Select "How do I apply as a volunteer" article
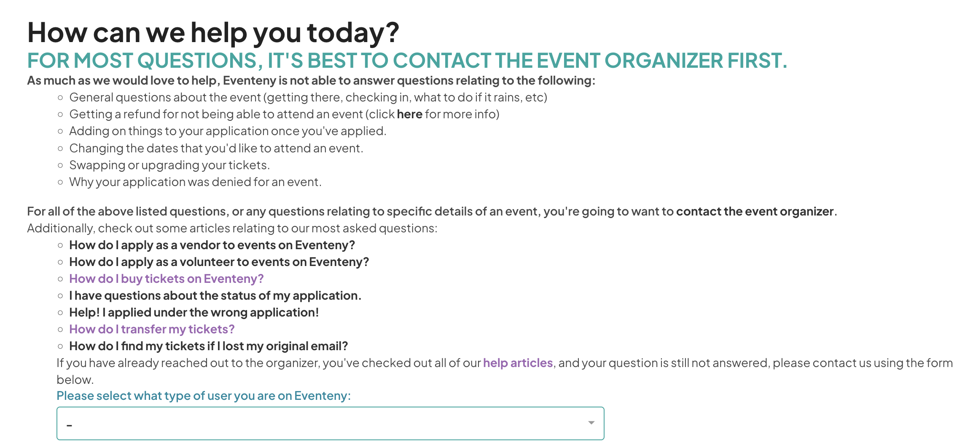Screen dimensions: 973x447 219,261
